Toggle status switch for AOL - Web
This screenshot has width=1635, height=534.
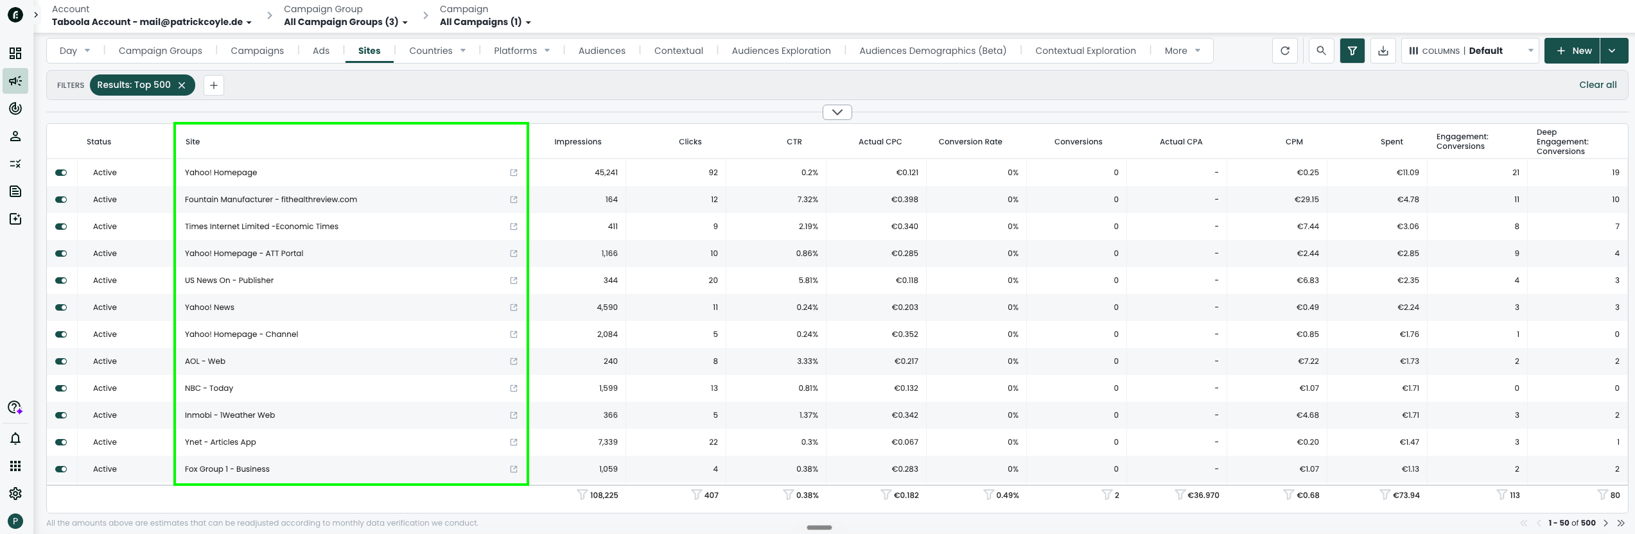pyautogui.click(x=61, y=361)
